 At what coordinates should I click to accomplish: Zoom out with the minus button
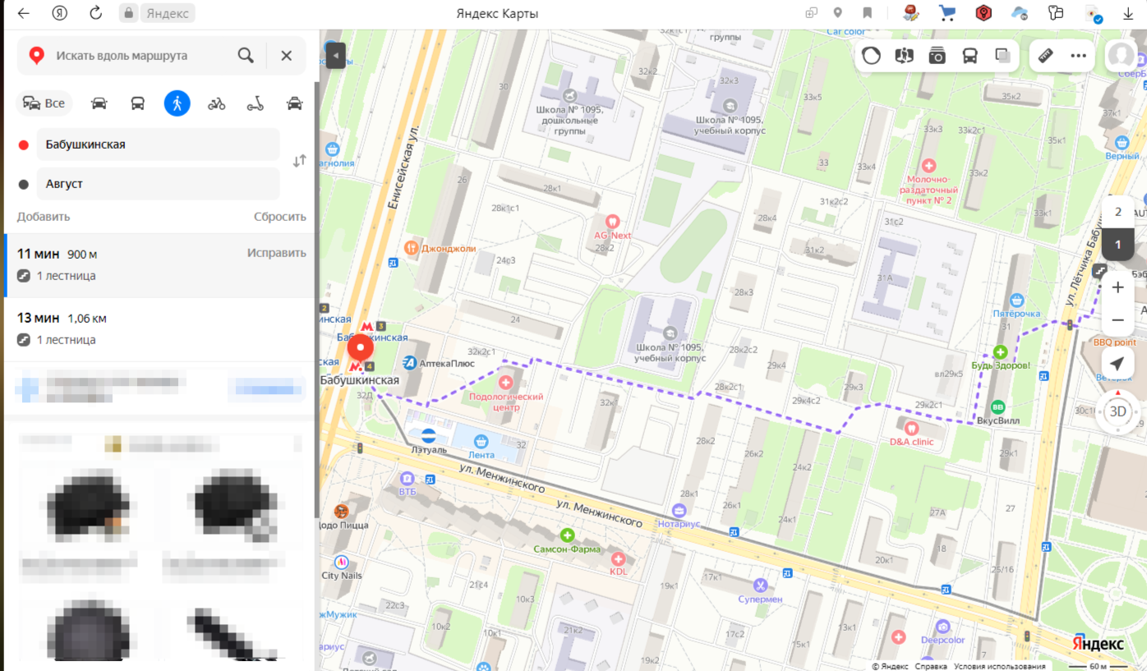pos(1117,319)
